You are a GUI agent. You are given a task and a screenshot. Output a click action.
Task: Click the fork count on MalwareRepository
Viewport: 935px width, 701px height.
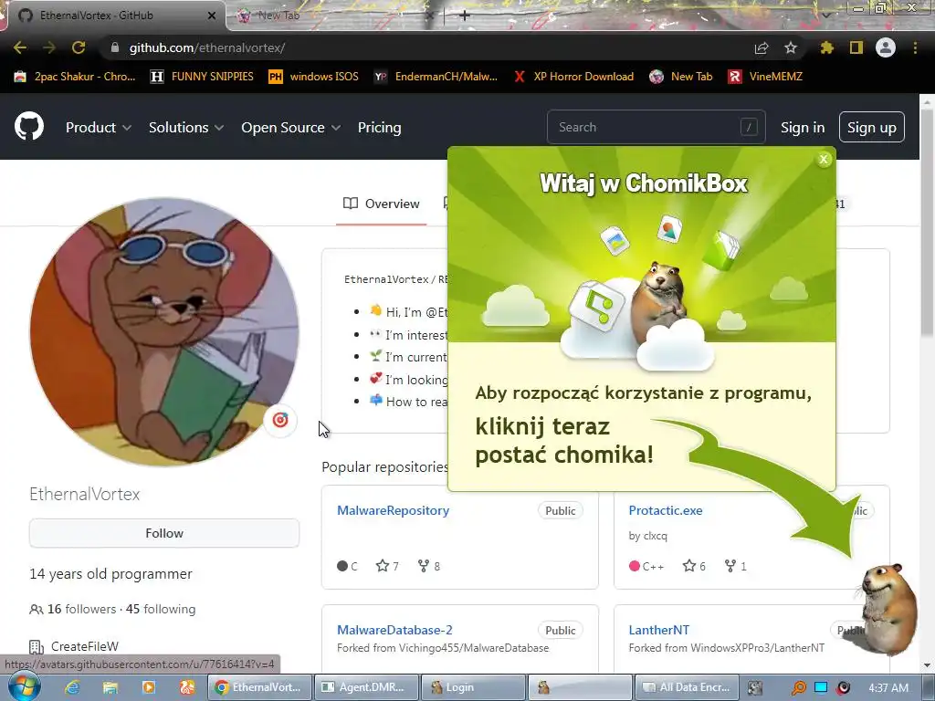pyautogui.click(x=429, y=566)
